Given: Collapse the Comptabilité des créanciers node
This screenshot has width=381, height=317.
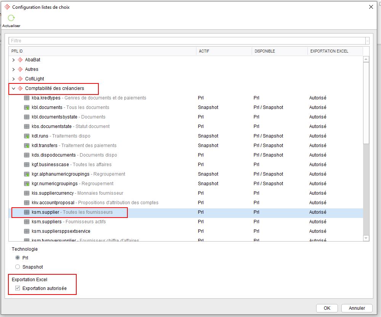Looking at the screenshot, I should tap(14, 88).
